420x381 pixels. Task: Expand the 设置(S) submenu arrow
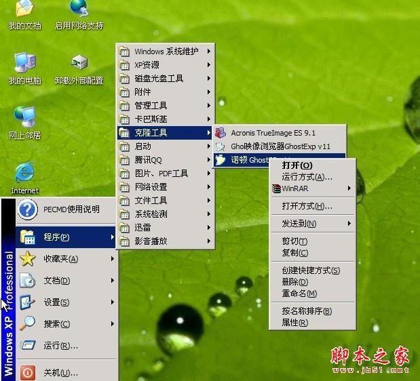point(113,302)
